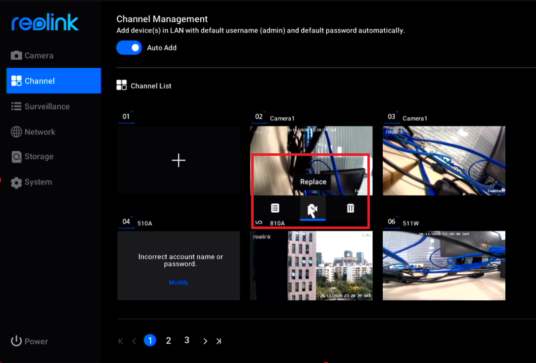Click Modify link on channel 04
536x363 pixels.
click(179, 282)
